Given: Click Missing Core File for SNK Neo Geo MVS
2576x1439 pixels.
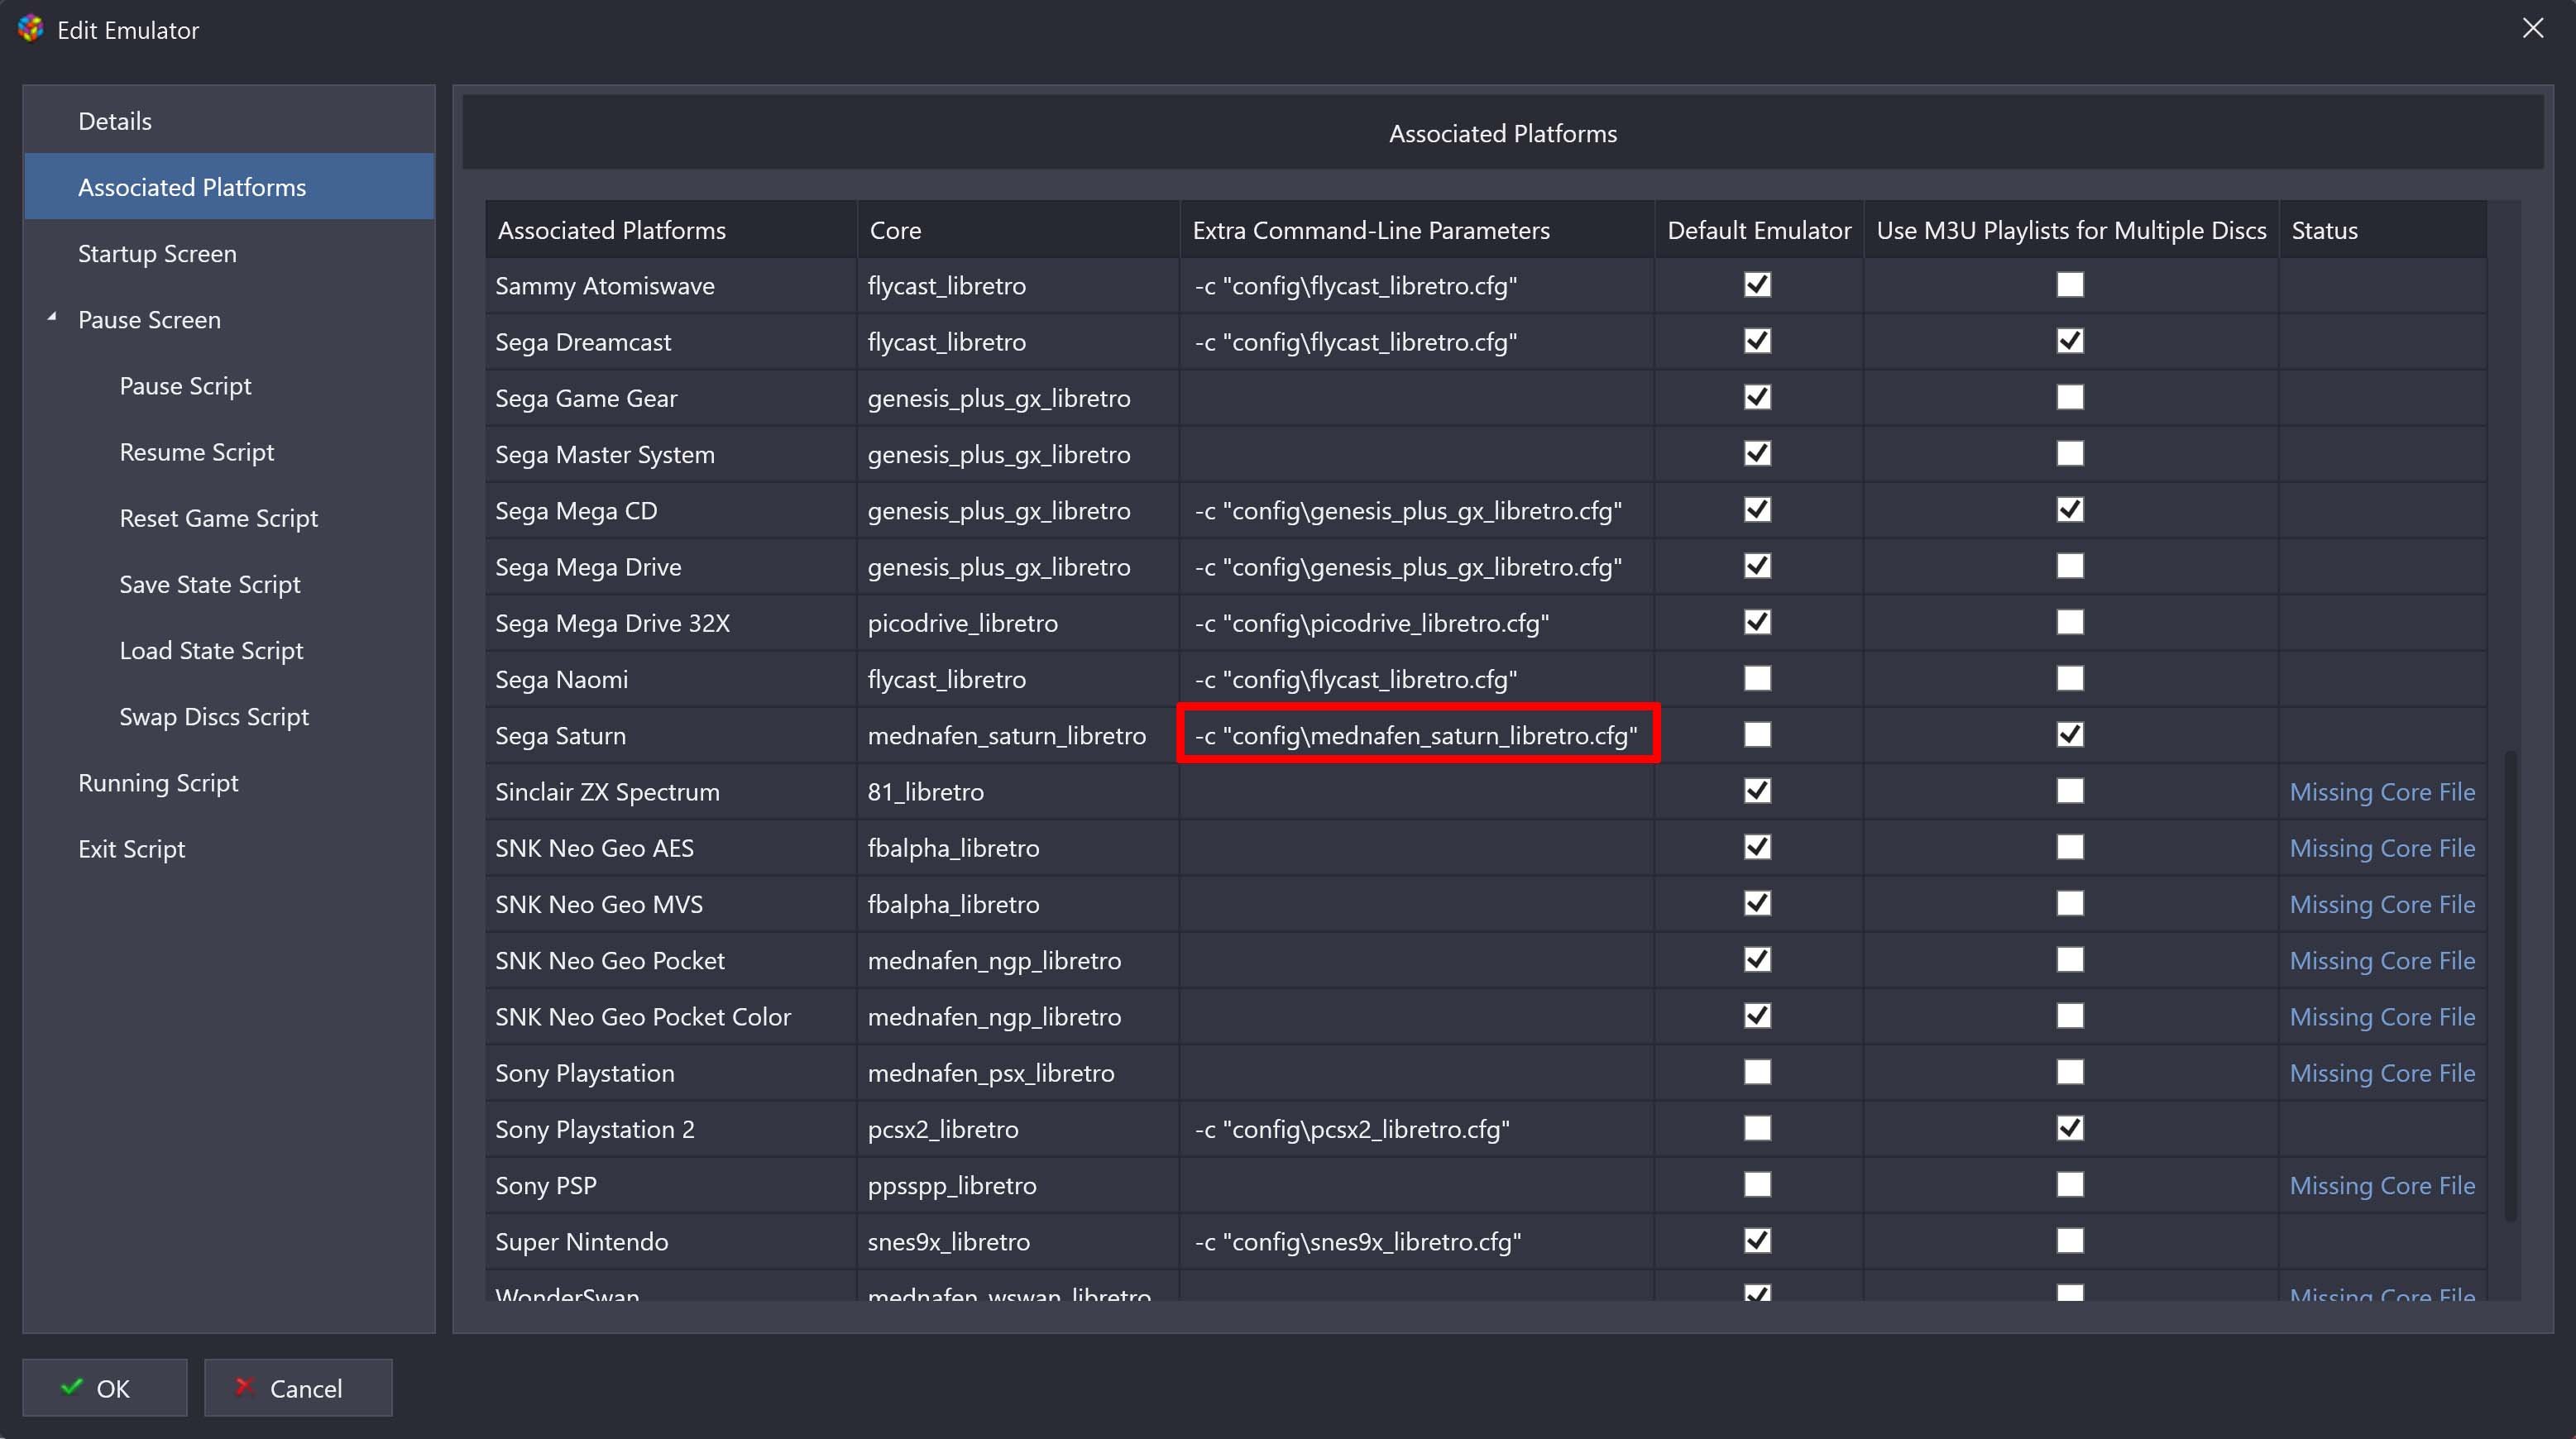Looking at the screenshot, I should click(2382, 904).
